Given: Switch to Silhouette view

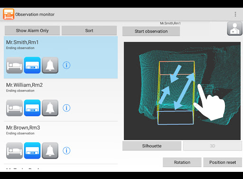Looking at the screenshot, I should 152,146.
